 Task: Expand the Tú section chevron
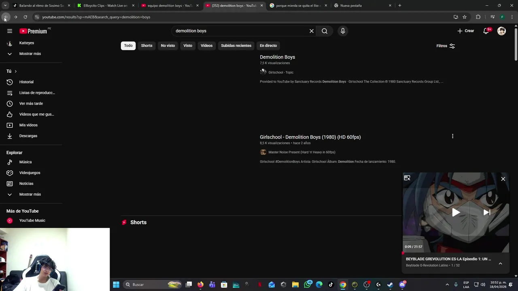(16, 72)
